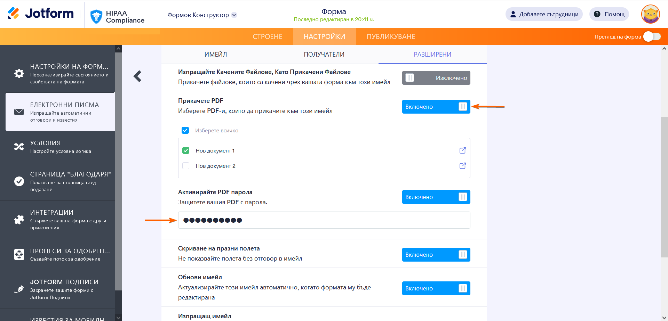Disable the Скриване на празни полета switch
Screen dimensions: 668x321
tap(436, 255)
